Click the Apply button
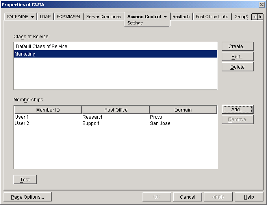Screen dimensions: 267x205 218,197
